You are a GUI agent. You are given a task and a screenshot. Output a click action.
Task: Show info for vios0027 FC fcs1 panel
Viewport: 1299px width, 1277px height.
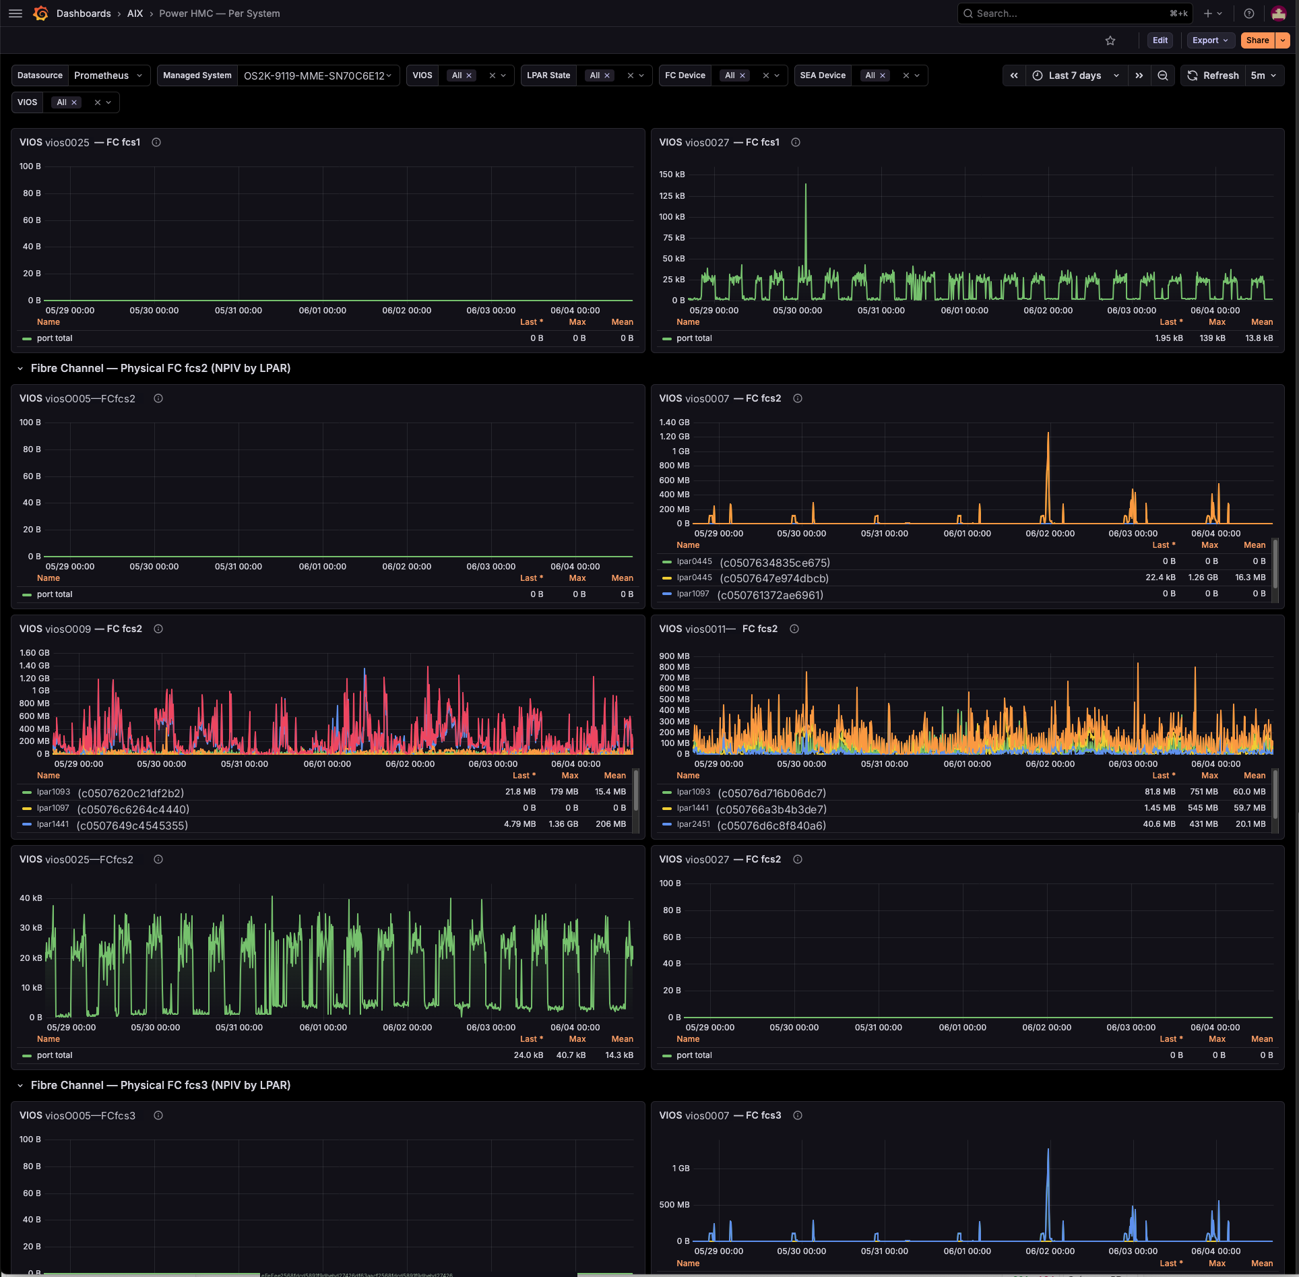796,142
